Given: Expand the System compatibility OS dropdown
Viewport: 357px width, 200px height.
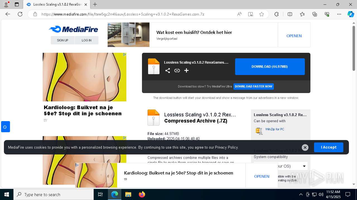Looking at the screenshot, I should pos(281,166).
